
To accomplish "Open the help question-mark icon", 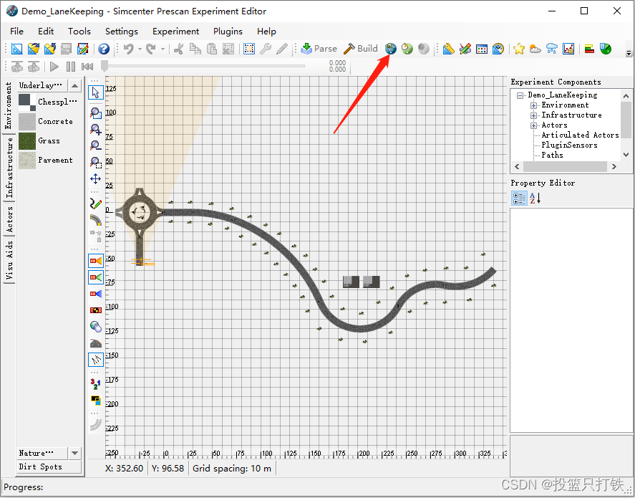I will pyautogui.click(x=104, y=49).
